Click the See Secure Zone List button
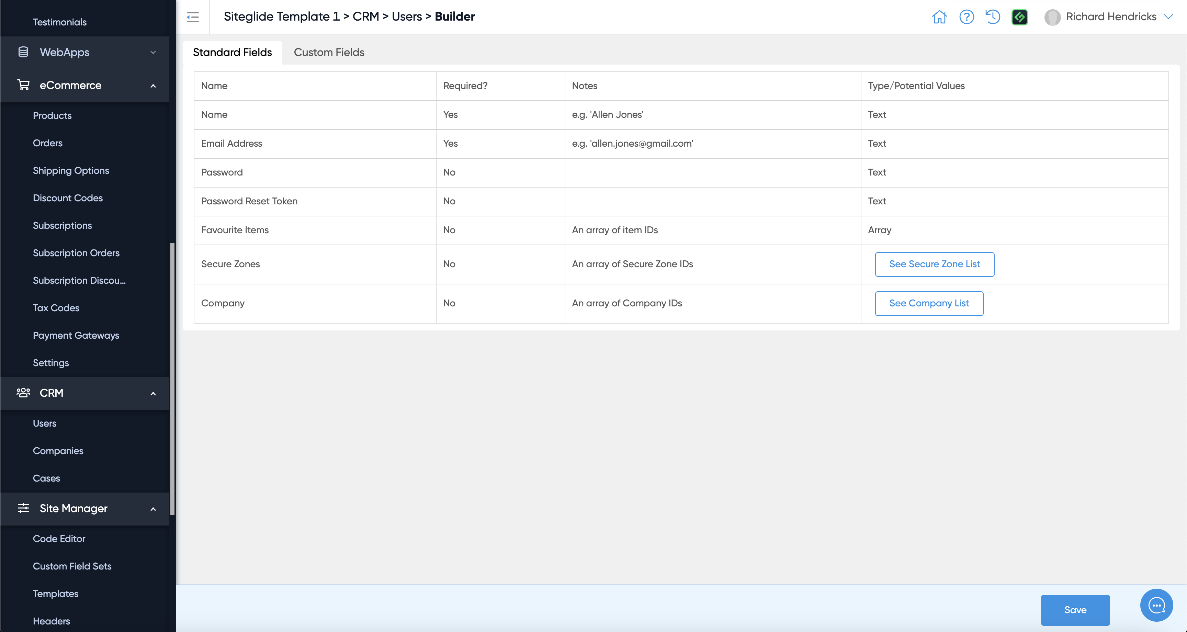1187x632 pixels. (x=934, y=264)
